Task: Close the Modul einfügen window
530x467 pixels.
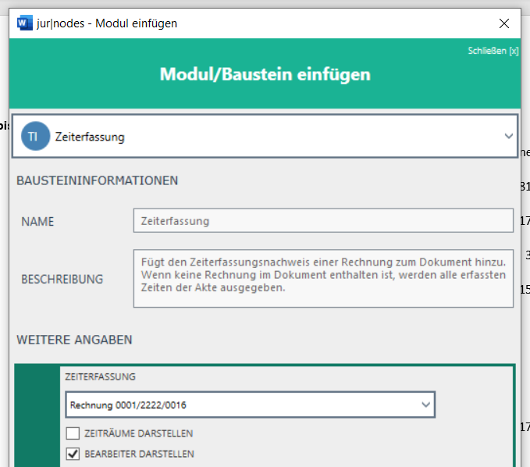Action: 503,23
